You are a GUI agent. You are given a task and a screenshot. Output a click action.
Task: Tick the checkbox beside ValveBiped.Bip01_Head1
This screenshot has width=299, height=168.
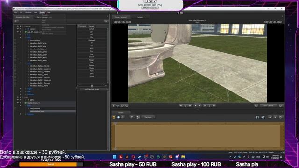coord(15,60)
